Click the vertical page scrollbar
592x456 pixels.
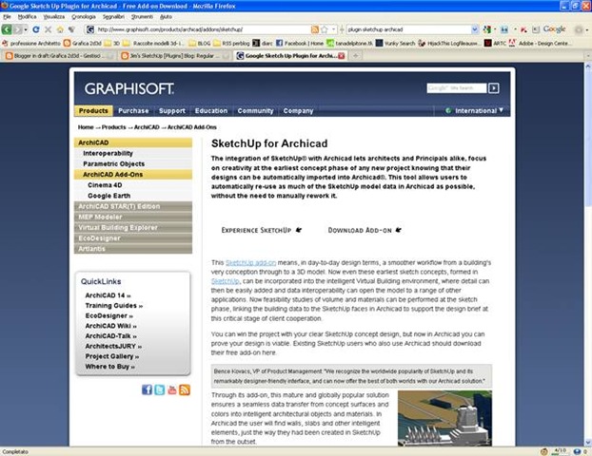tap(587, 255)
